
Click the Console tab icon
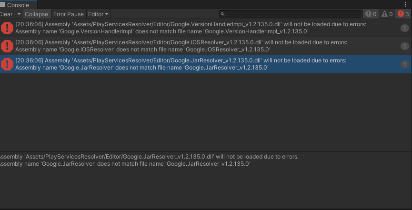3,5
